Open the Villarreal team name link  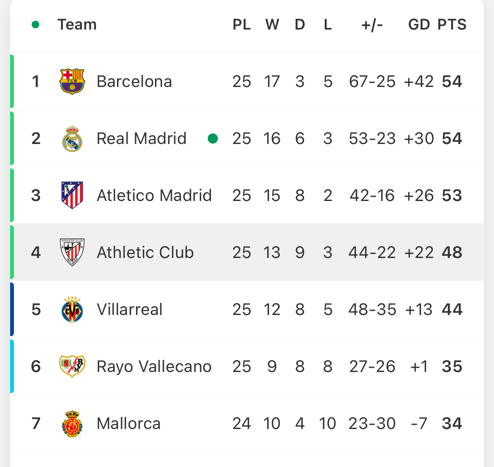pos(130,310)
